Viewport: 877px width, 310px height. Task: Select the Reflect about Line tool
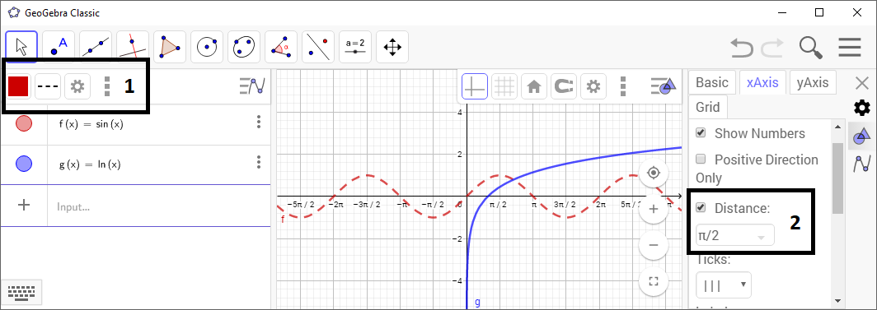tap(317, 47)
